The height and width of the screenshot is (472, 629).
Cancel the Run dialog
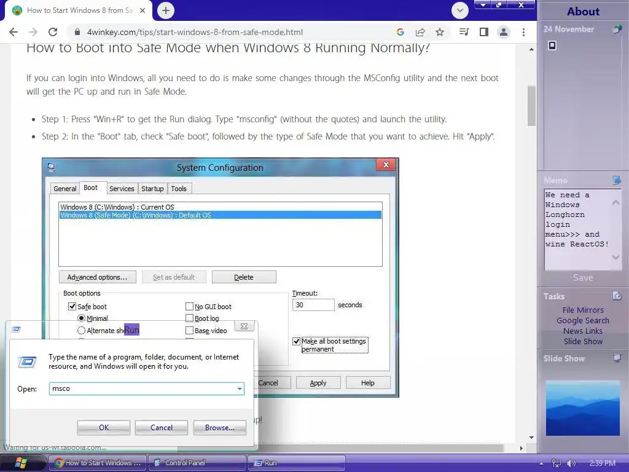pos(162,428)
